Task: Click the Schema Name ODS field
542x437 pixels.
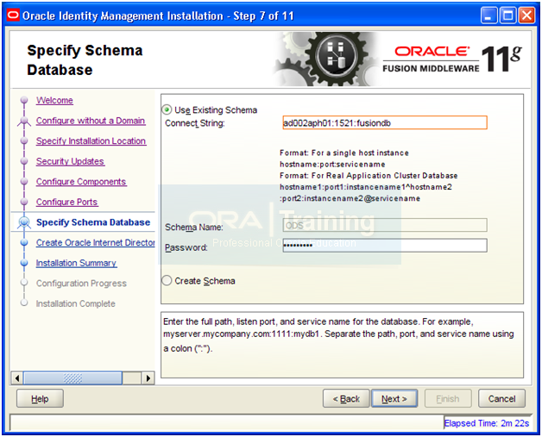Action: (x=385, y=225)
